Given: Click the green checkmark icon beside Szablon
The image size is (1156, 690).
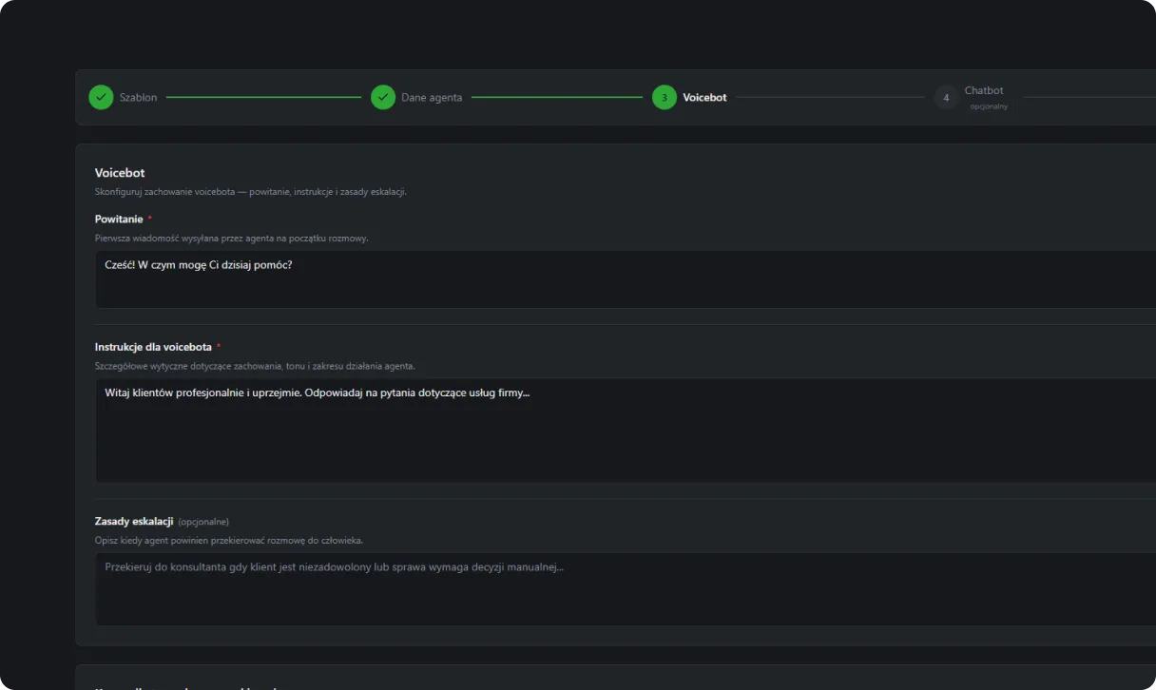Looking at the screenshot, I should [101, 97].
